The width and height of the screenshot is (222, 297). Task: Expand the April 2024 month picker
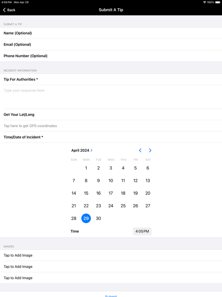(82, 150)
